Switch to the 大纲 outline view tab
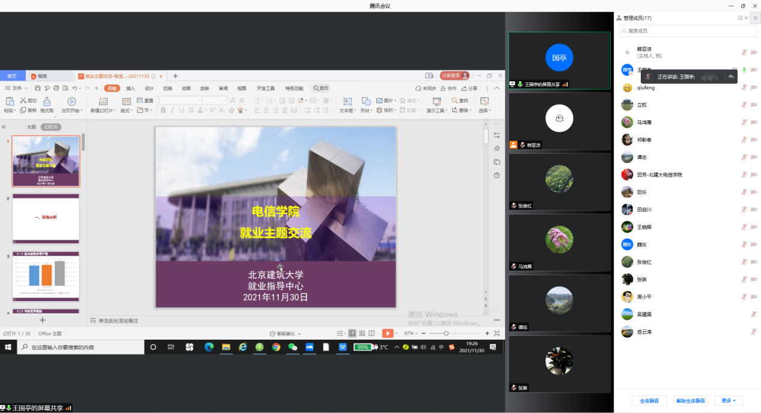 click(x=31, y=127)
